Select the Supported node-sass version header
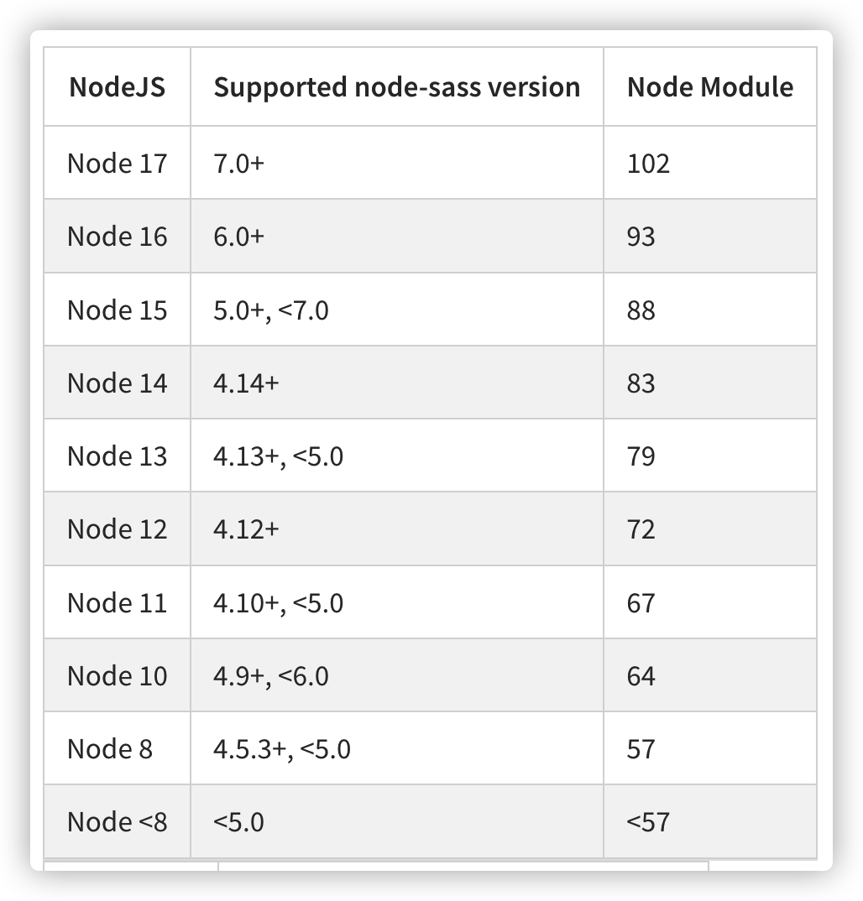 click(x=397, y=87)
